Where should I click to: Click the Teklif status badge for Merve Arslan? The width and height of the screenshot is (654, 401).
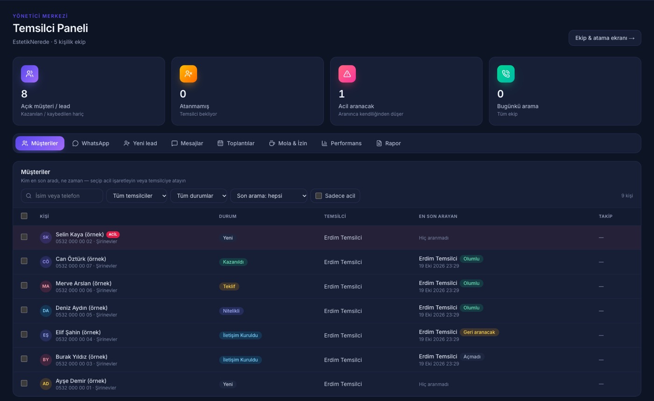[x=229, y=287]
